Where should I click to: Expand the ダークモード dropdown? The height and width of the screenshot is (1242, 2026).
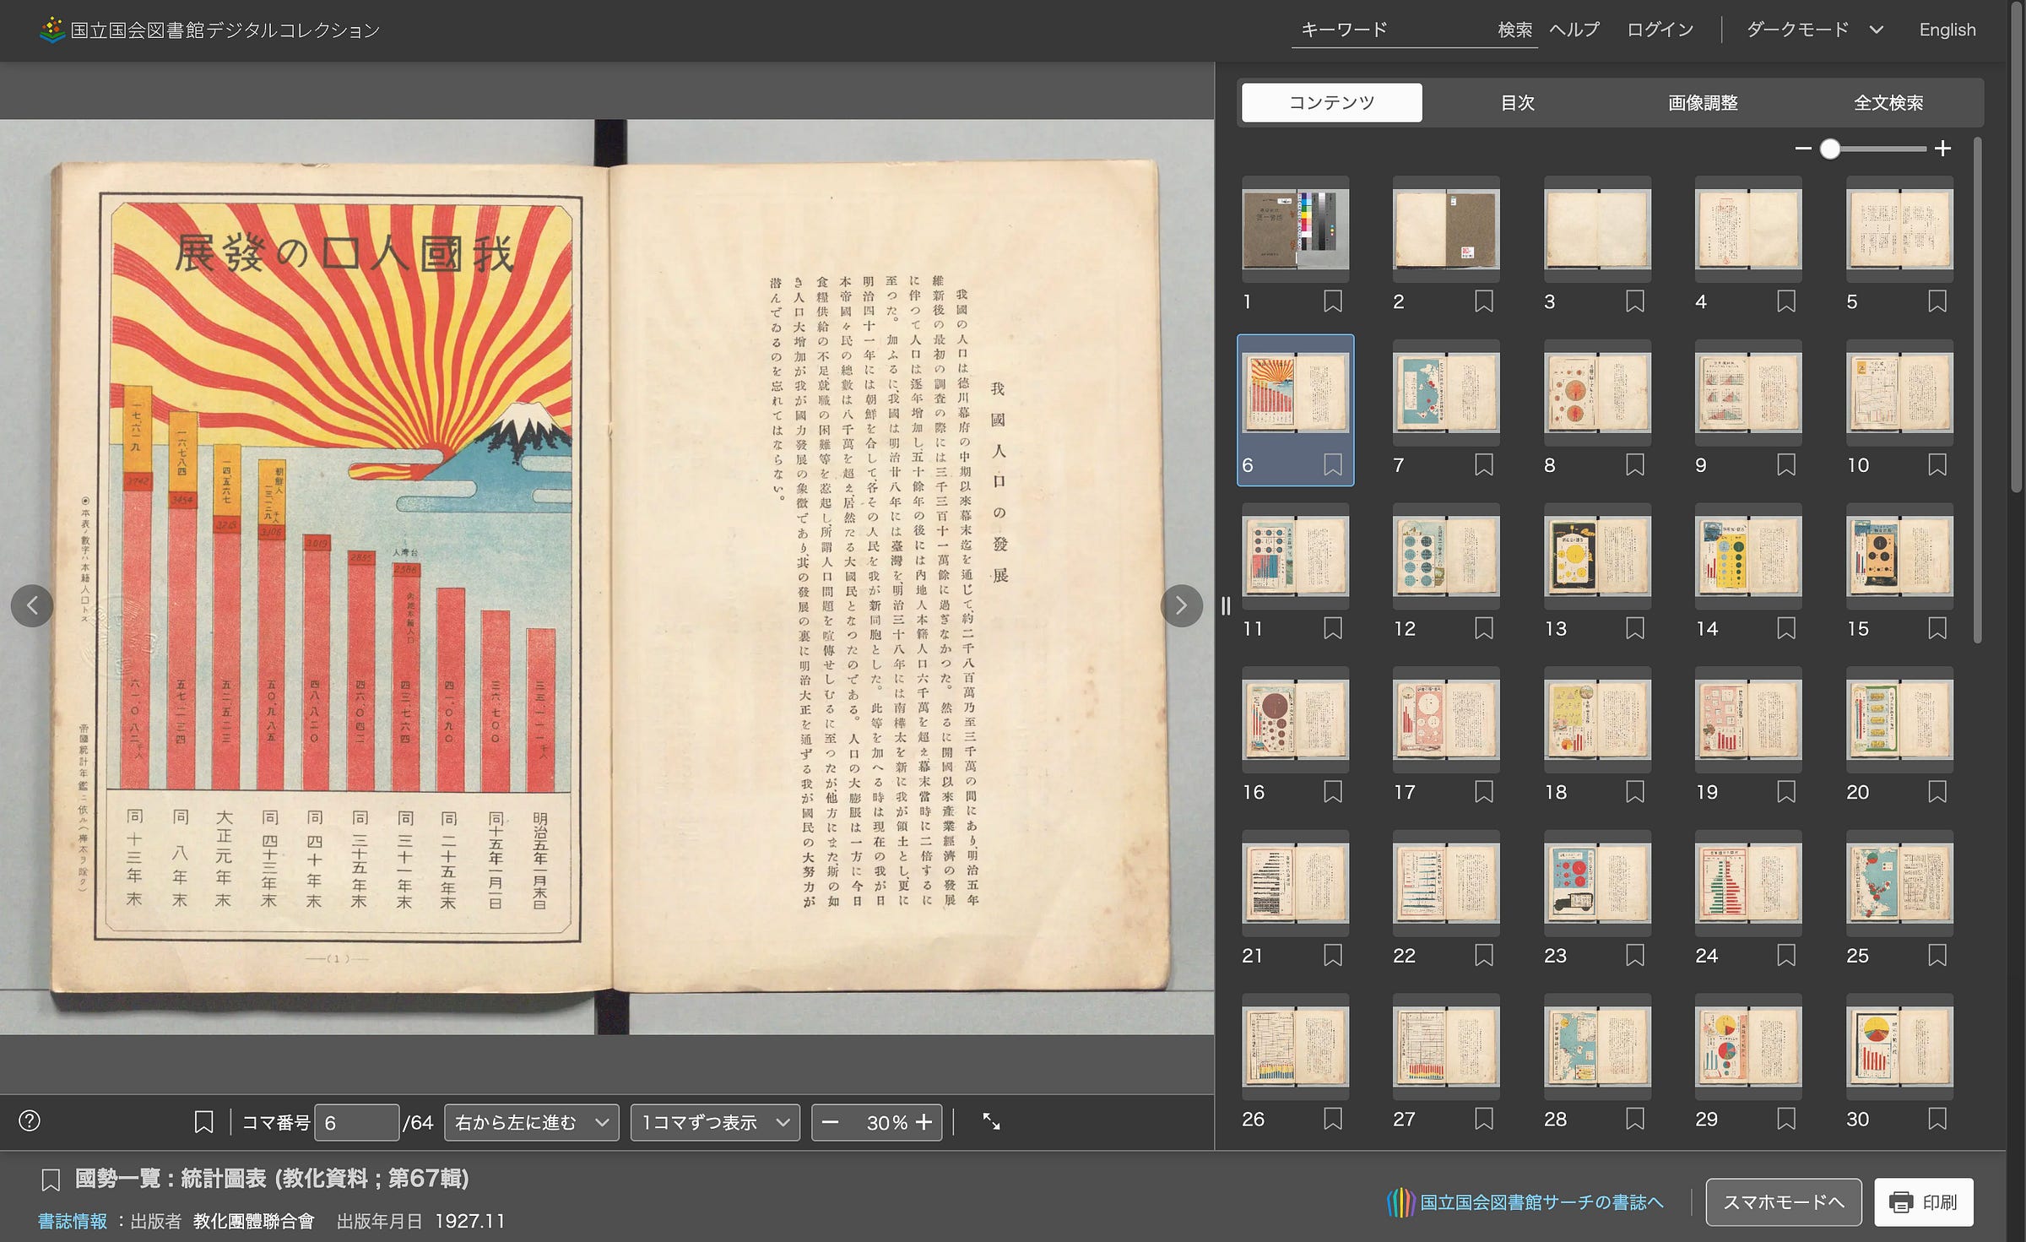point(1814,30)
